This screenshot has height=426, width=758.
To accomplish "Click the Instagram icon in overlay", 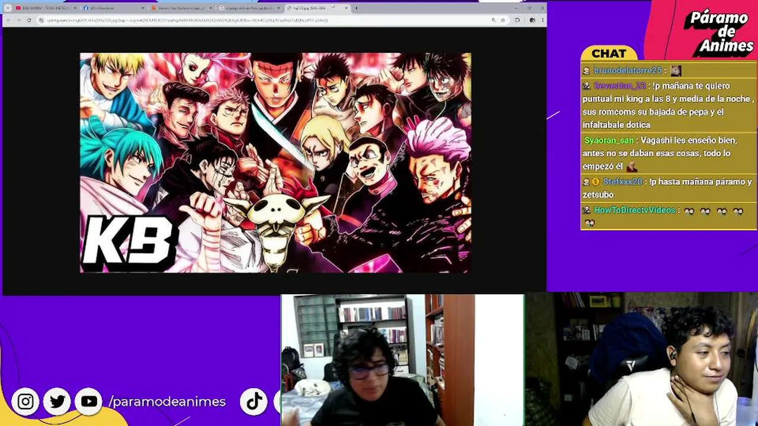I will pyautogui.click(x=25, y=402).
